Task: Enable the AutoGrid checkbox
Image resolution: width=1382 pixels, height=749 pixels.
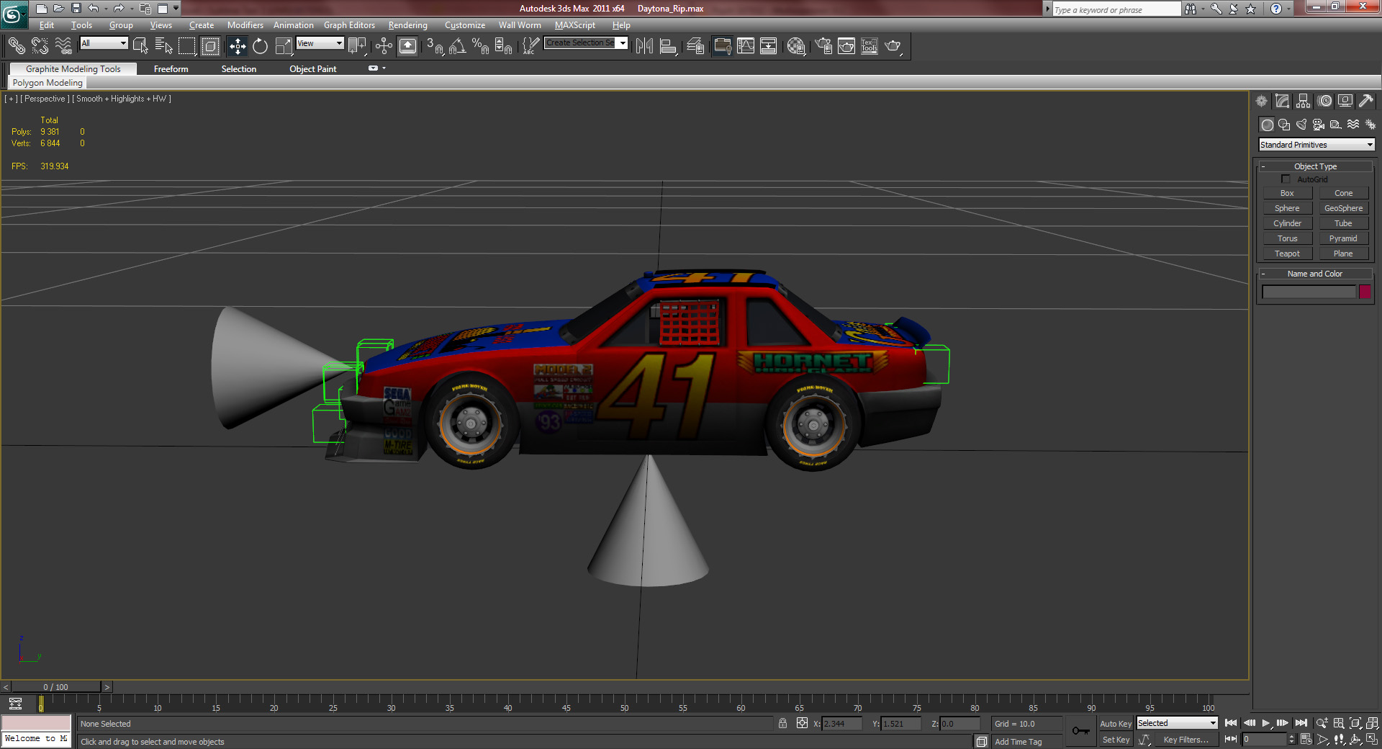Action: click(x=1286, y=179)
